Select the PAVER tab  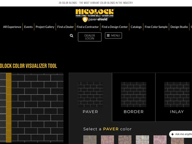coord(90,97)
